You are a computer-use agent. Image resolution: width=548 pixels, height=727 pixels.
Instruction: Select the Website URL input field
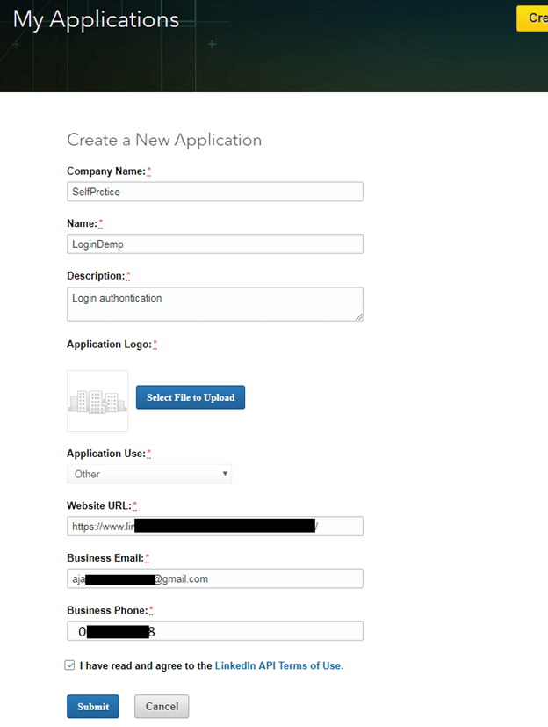215,526
